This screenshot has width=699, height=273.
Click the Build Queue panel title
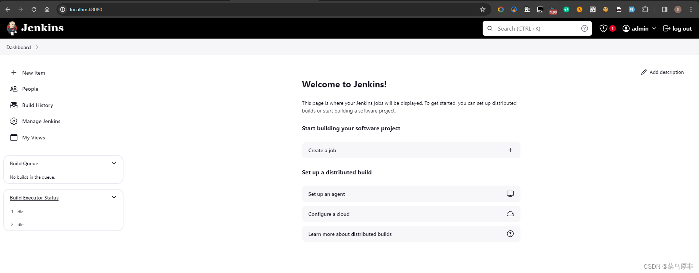24,163
